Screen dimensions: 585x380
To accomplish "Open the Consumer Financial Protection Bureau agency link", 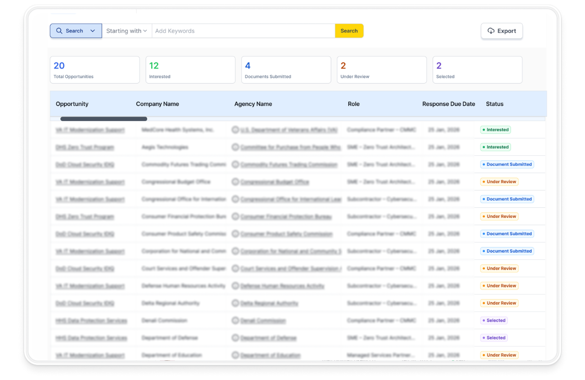I will point(286,216).
